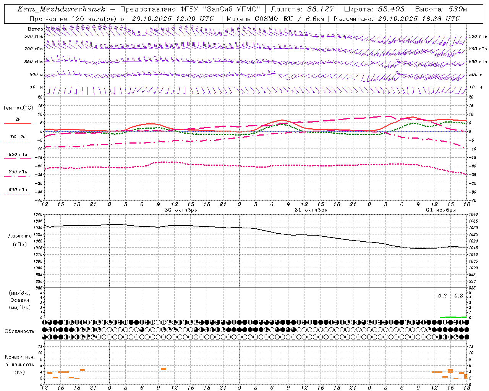This screenshot has width=489, height=391.
Task: Click the 'Осадки' precipitation label
Action: tap(20, 301)
